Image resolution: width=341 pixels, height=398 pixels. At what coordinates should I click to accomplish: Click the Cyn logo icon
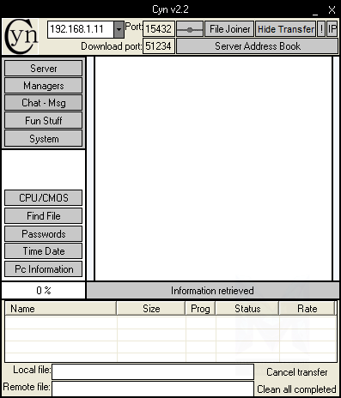click(x=21, y=37)
